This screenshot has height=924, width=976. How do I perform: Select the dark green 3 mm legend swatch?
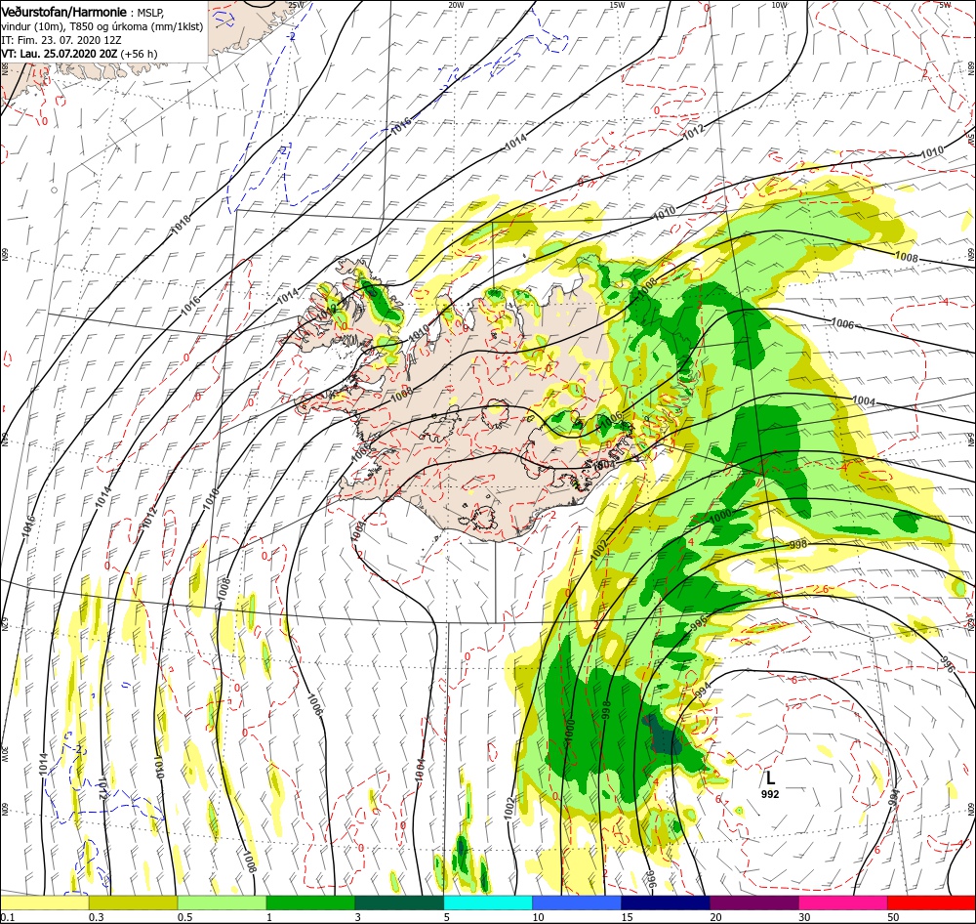tap(399, 903)
